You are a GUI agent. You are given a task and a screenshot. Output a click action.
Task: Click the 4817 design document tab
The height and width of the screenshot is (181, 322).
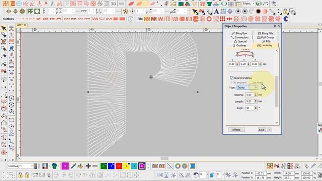click(20, 25)
